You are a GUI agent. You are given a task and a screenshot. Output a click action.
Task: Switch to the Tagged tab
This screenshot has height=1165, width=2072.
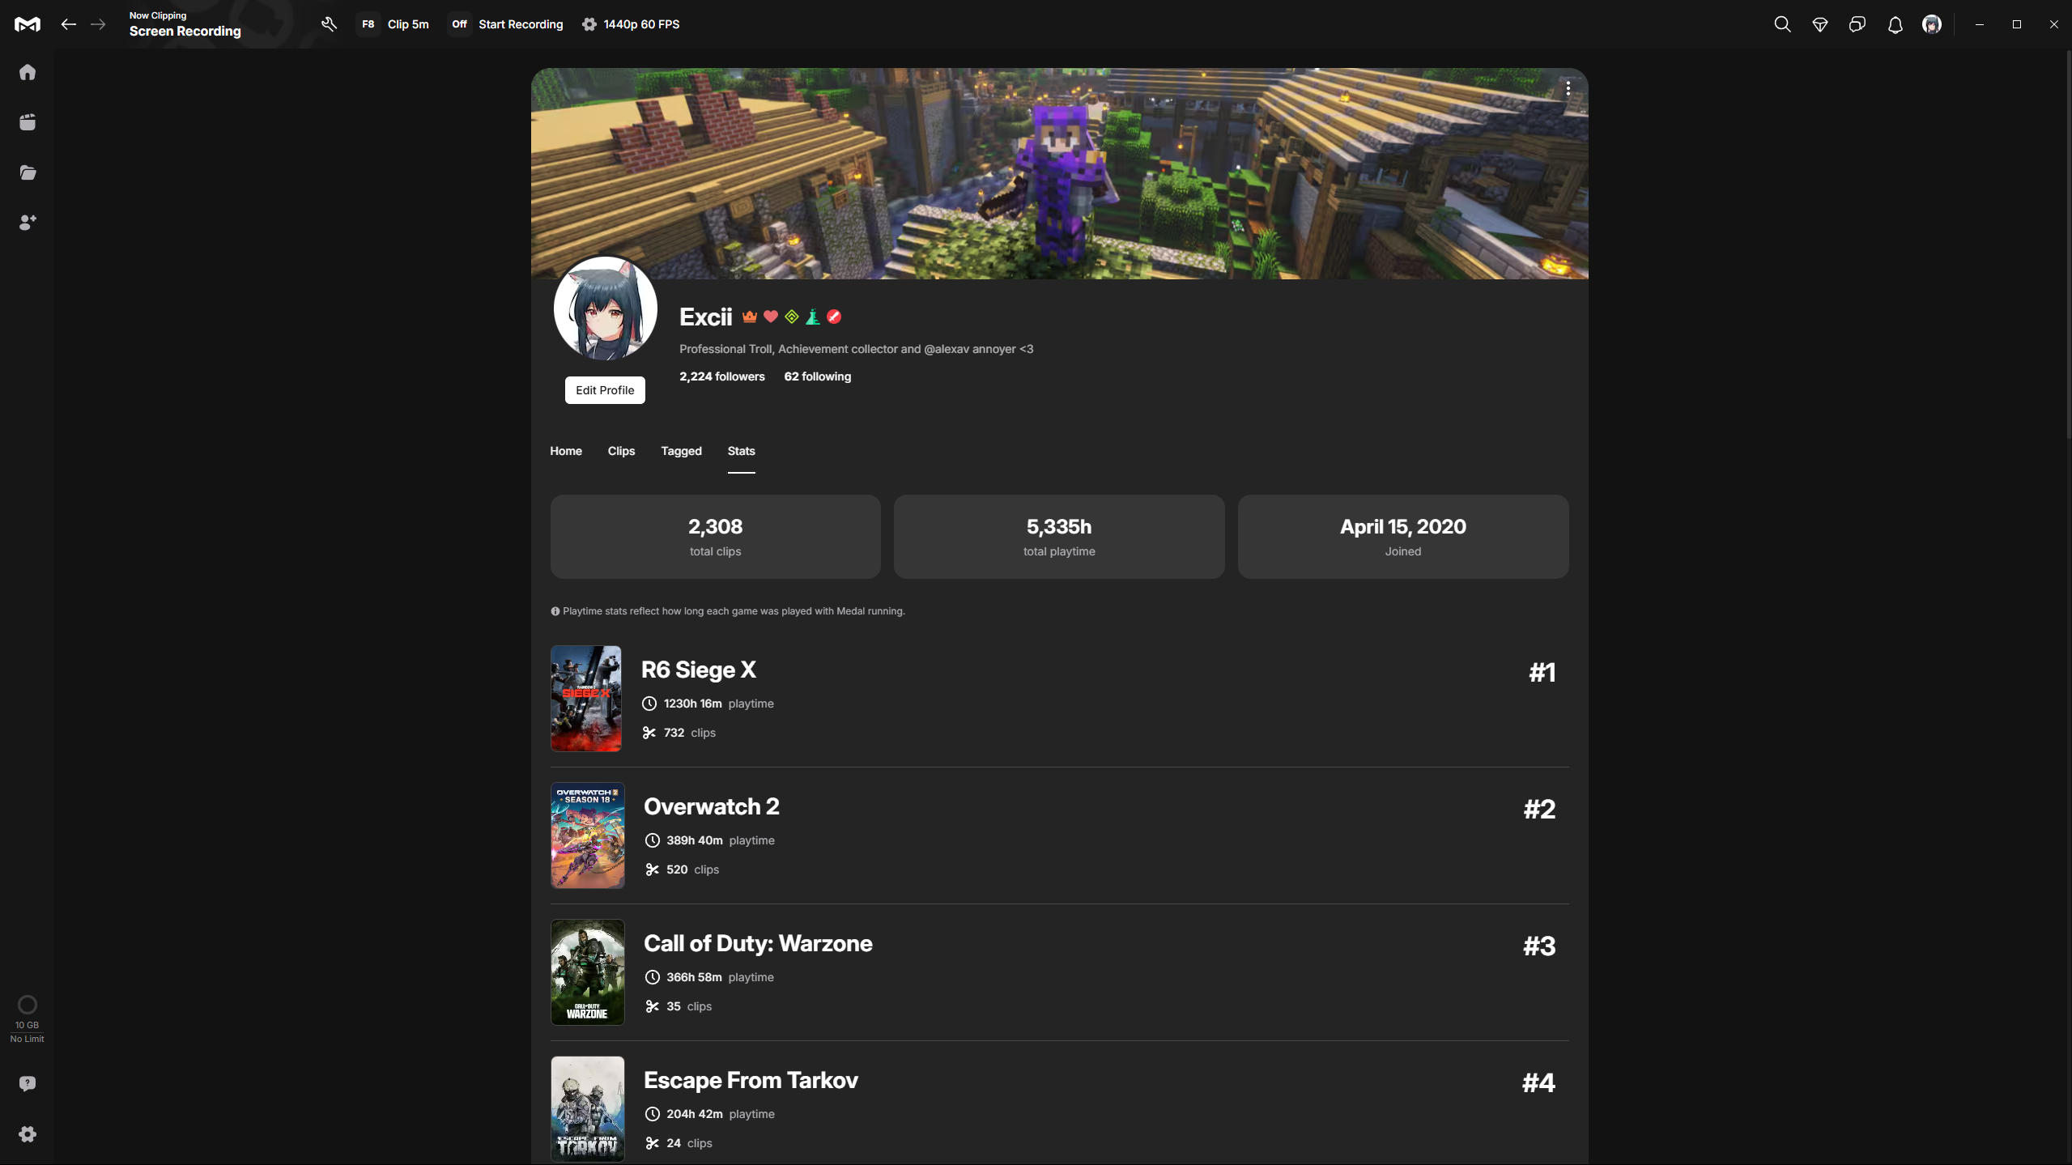tap(681, 451)
